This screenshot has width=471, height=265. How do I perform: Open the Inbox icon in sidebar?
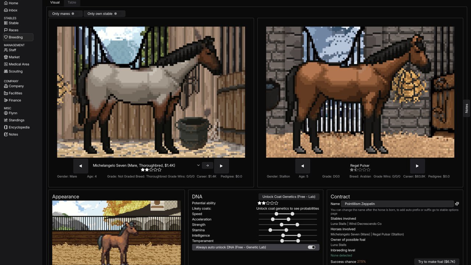6,10
